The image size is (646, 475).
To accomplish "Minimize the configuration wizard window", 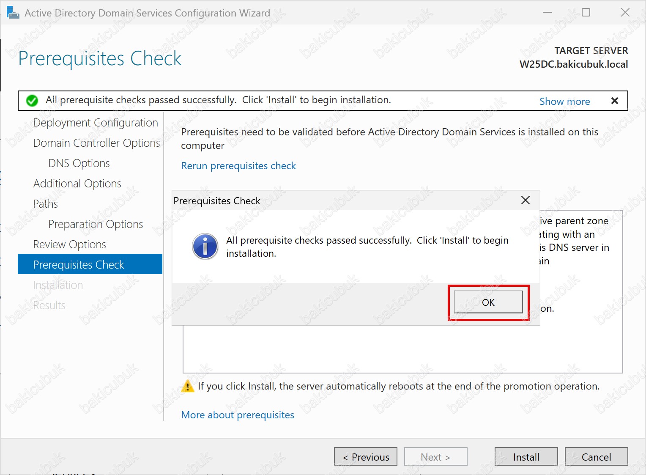I will pos(547,12).
